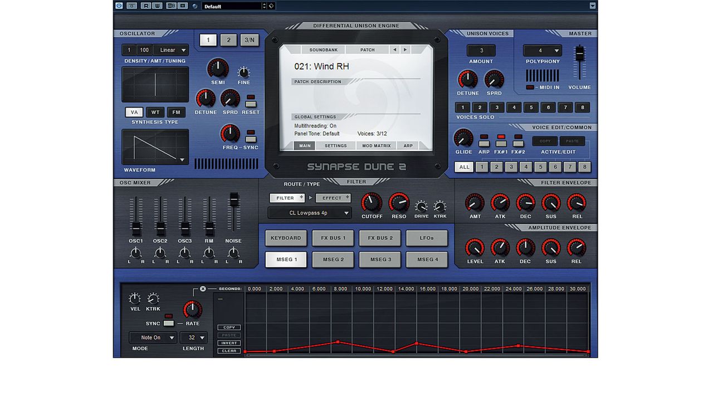Open the LFOs page
The width and height of the screenshot is (713, 401).
click(427, 238)
